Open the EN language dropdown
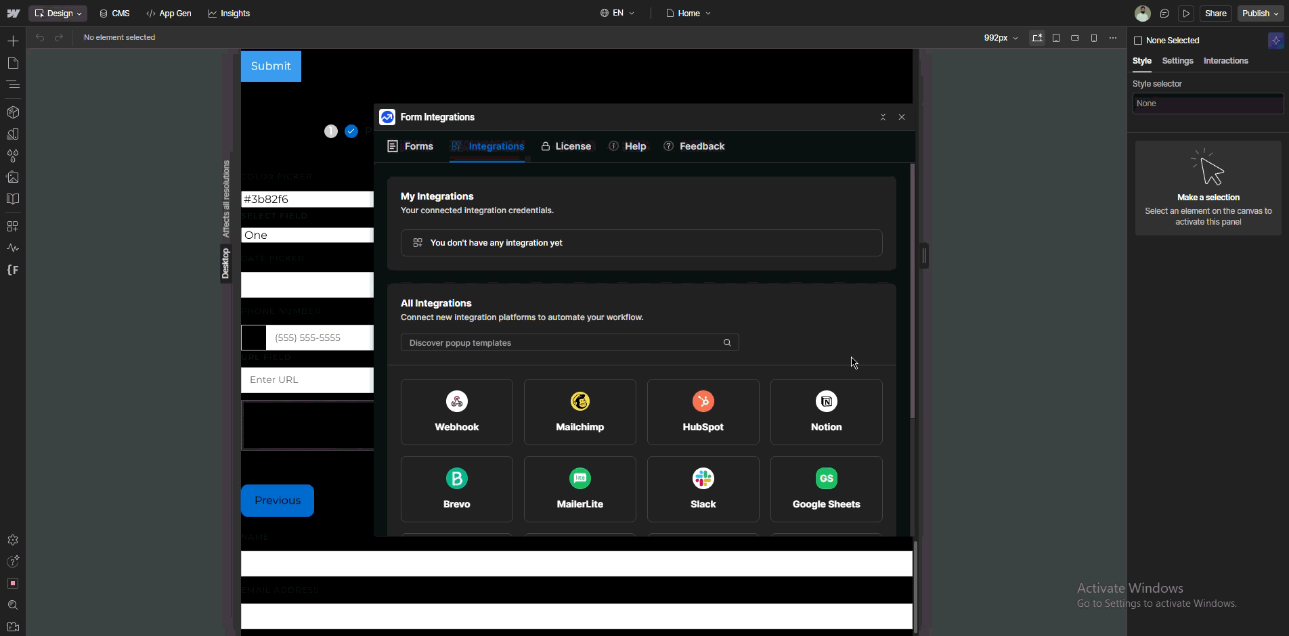1289x636 pixels. [x=617, y=14]
